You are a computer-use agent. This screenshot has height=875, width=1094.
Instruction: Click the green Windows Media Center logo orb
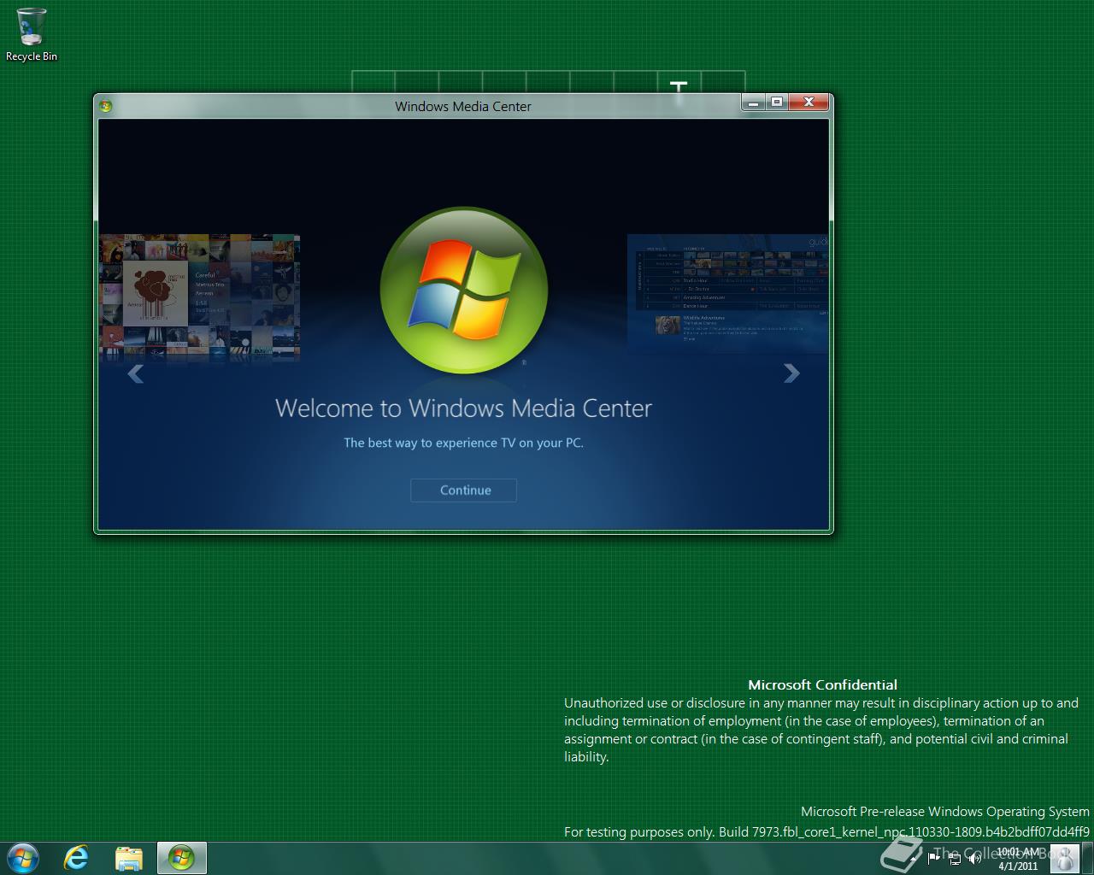[x=463, y=291]
